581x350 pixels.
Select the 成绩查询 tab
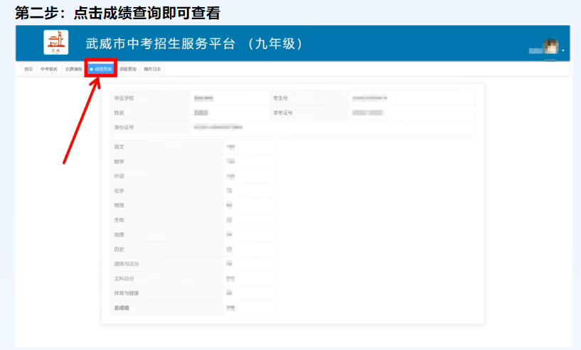101,69
